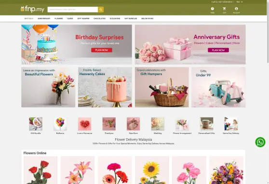
Task: Open the Flowers menu item
Action: point(59,18)
